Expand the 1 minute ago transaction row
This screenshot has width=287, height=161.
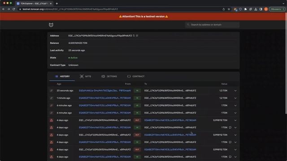click(235, 98)
